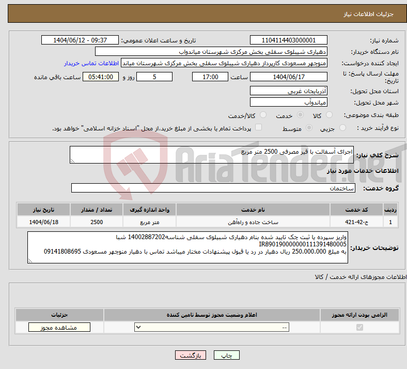This screenshot has height=369, width=407.
Task: Open 'مشاهده مجوز' permit details button
Action: [59, 327]
